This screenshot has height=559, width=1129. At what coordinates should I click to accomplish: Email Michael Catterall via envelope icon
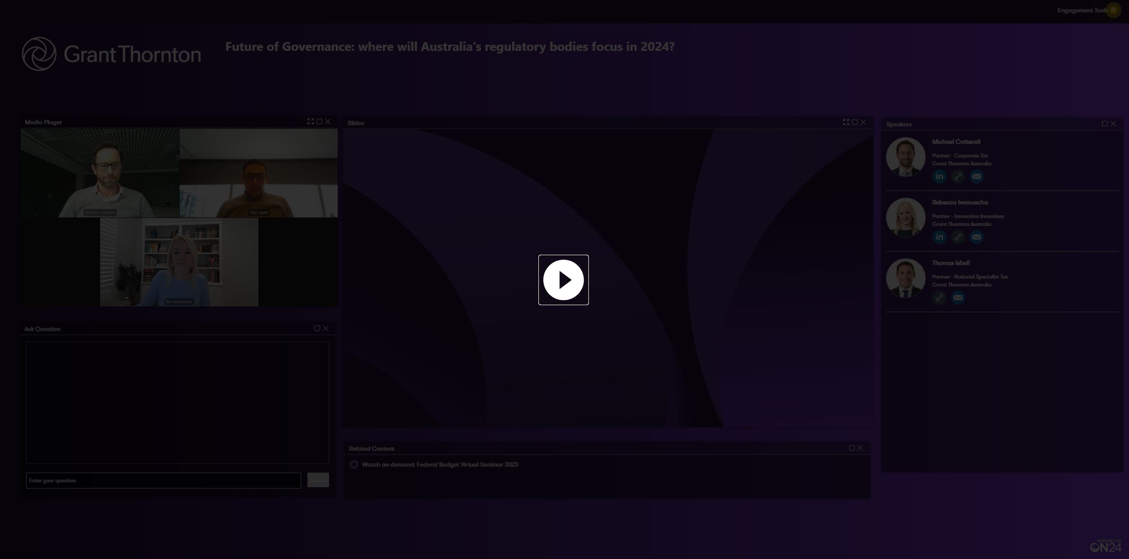click(x=976, y=176)
